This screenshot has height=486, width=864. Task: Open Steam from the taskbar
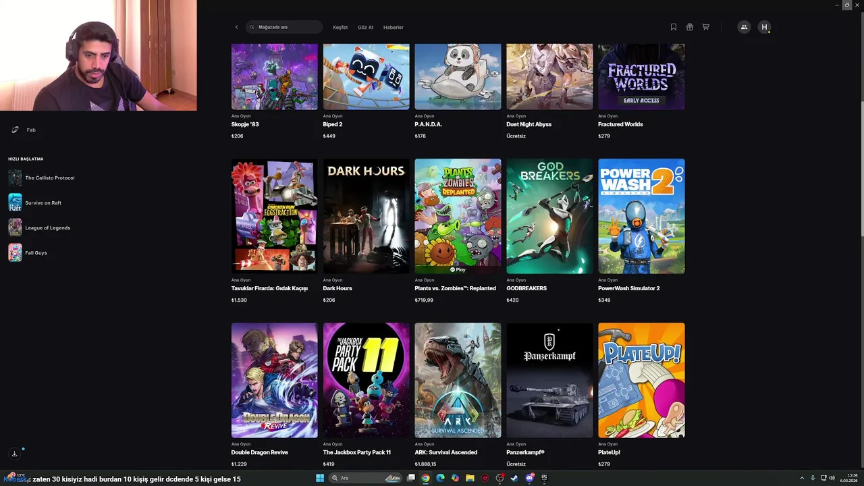[x=514, y=478]
